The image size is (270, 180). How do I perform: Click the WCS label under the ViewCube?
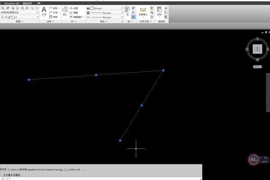(x=257, y=66)
